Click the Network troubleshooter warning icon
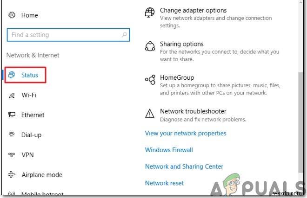Viewport: 307px width, 198px height. 150,113
